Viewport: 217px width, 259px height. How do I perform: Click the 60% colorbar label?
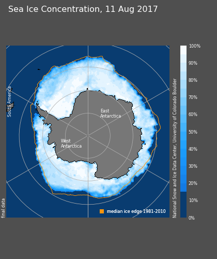193,114
